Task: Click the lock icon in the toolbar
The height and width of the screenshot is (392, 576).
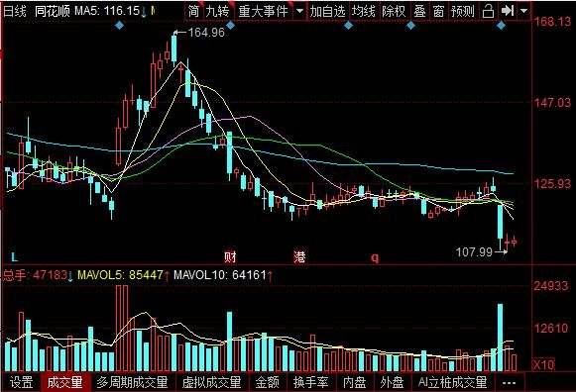Action: 488,11
